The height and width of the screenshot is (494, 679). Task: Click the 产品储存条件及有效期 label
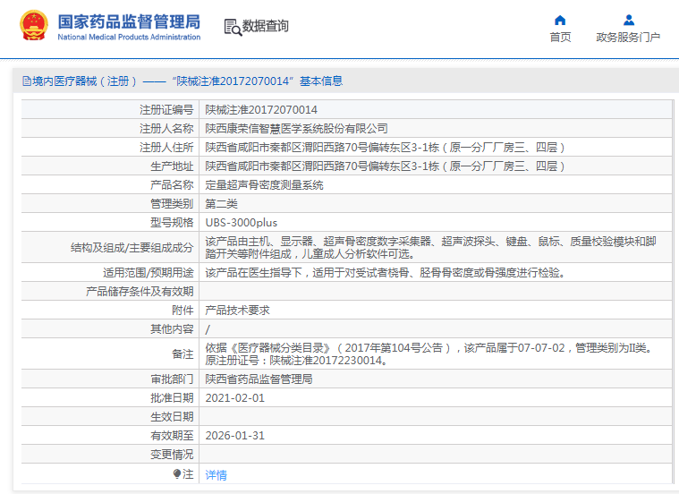[140, 292]
